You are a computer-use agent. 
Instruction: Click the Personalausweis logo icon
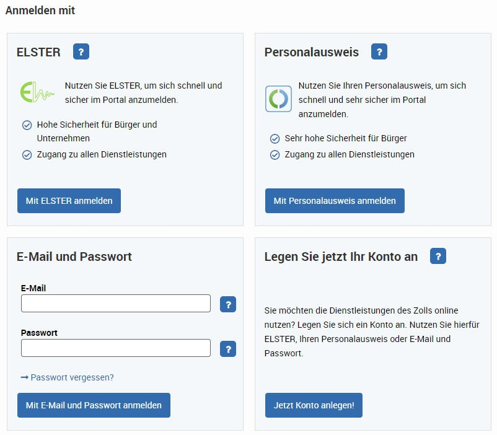click(278, 99)
